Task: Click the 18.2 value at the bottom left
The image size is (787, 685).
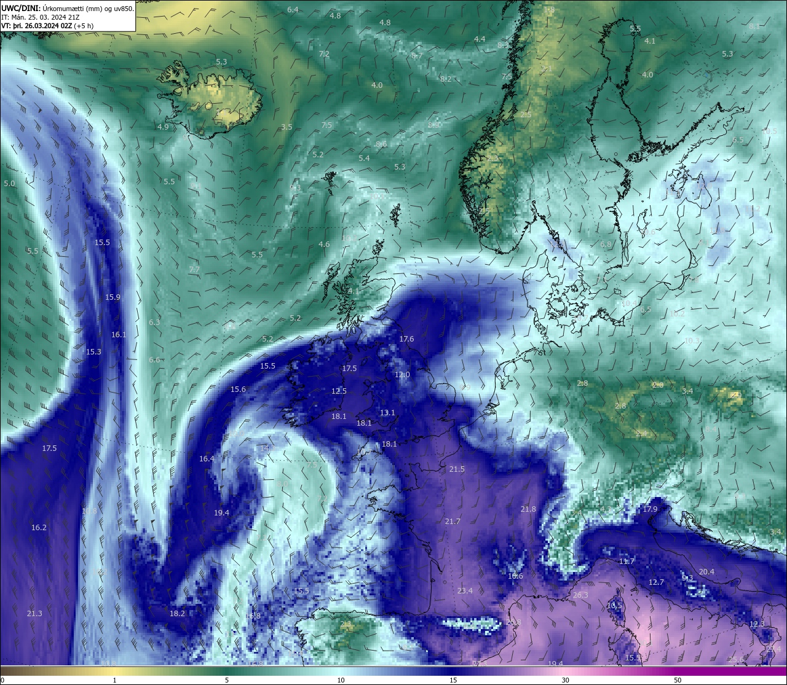Action: (177, 614)
